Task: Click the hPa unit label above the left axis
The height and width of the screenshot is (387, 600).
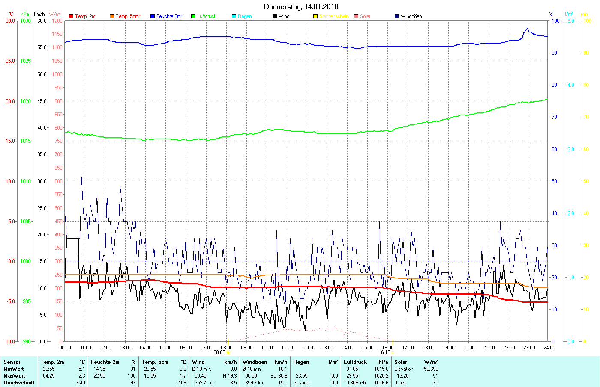Action: pyautogui.click(x=25, y=14)
